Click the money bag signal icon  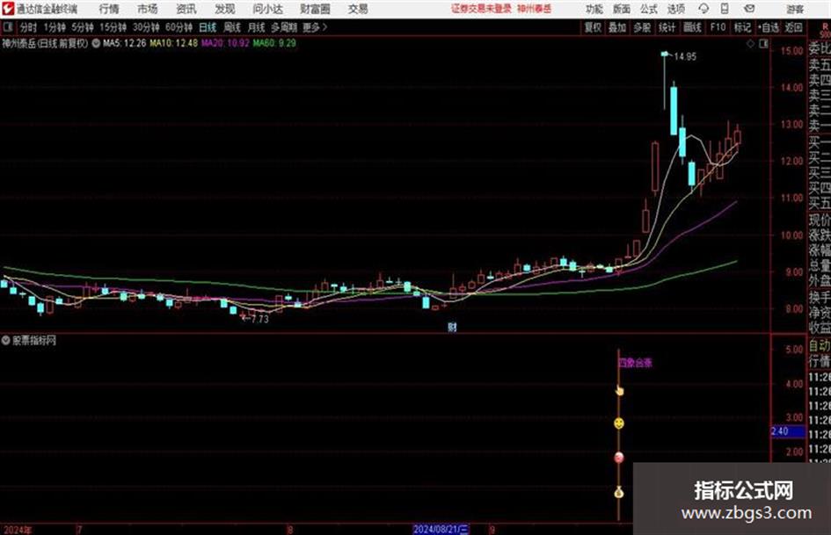(618, 493)
